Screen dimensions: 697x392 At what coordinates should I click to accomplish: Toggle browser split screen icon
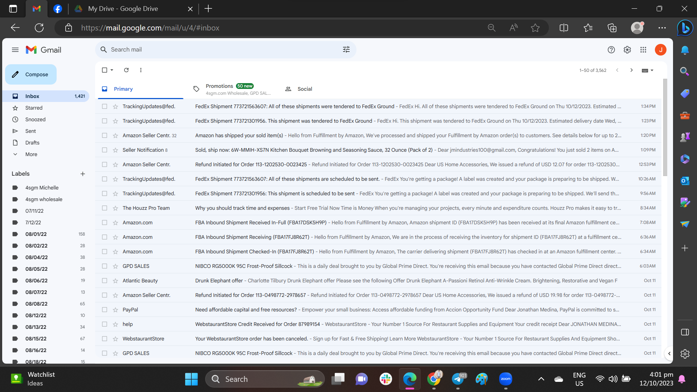coord(564,28)
